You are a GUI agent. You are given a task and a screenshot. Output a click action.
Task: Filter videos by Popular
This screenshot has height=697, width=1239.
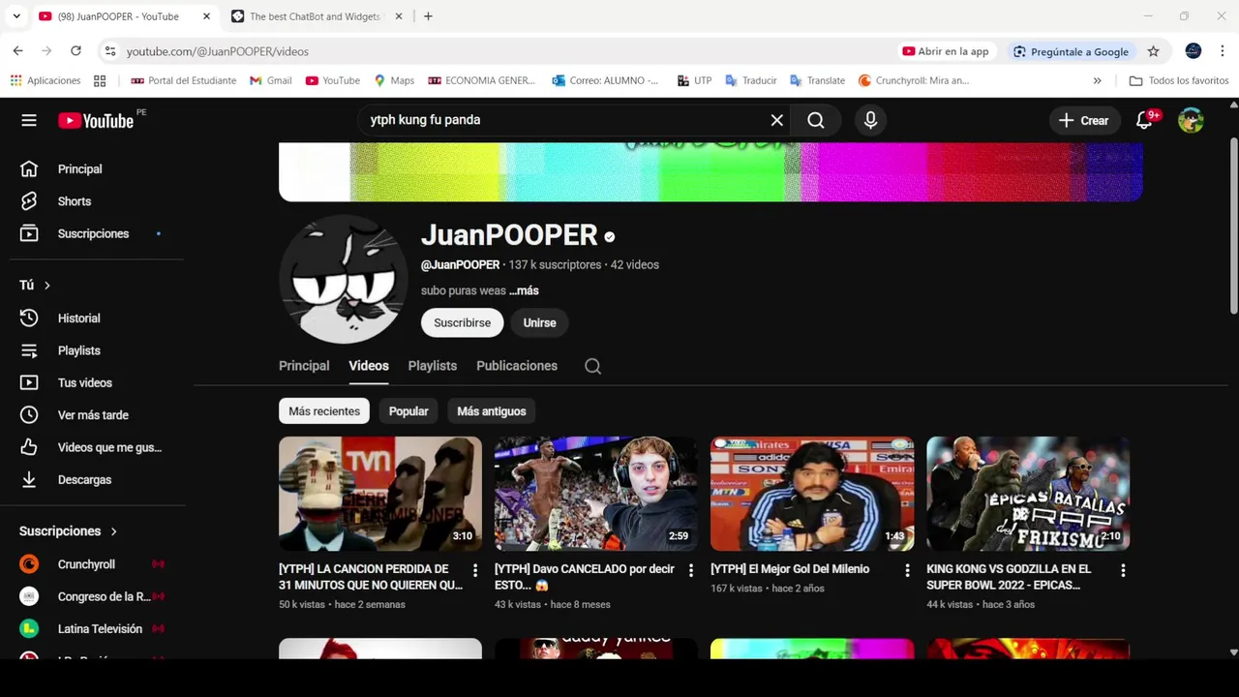(408, 411)
